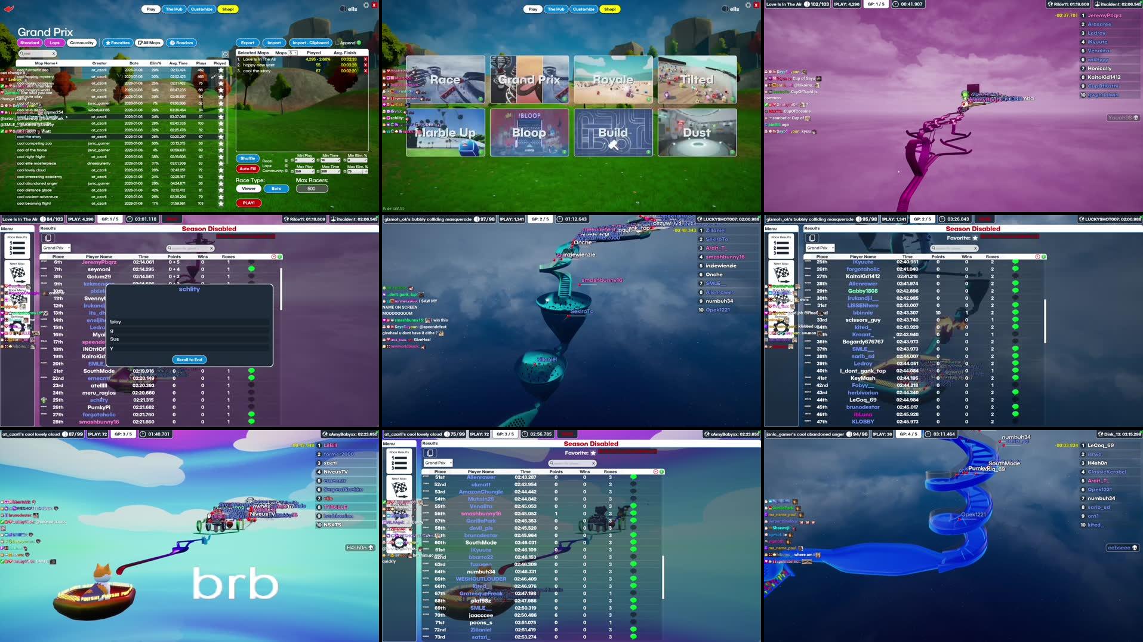The width and height of the screenshot is (1143, 642).
Task: Open Settings via the gear icon in Race Menu
Action: [17, 326]
